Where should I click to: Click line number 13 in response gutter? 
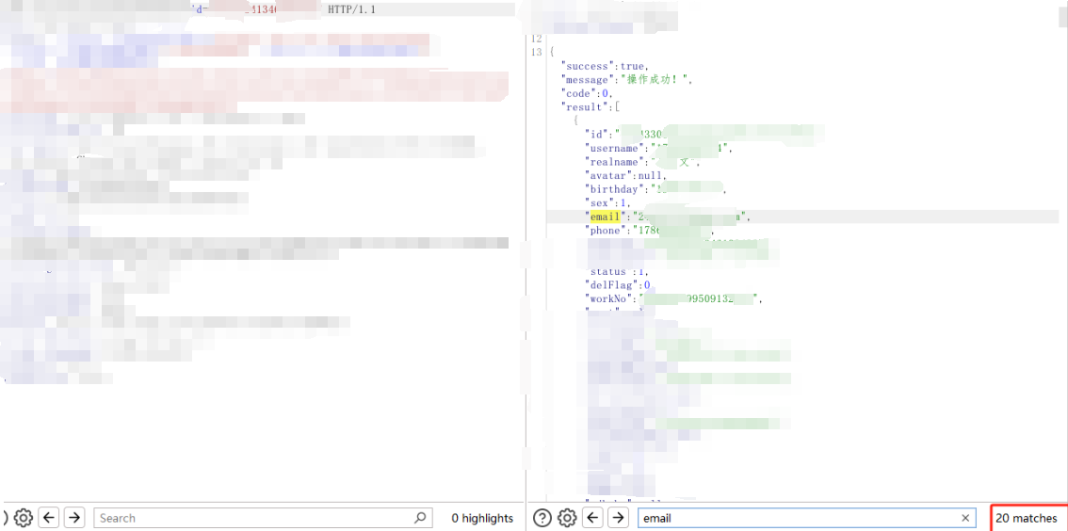pyautogui.click(x=536, y=52)
